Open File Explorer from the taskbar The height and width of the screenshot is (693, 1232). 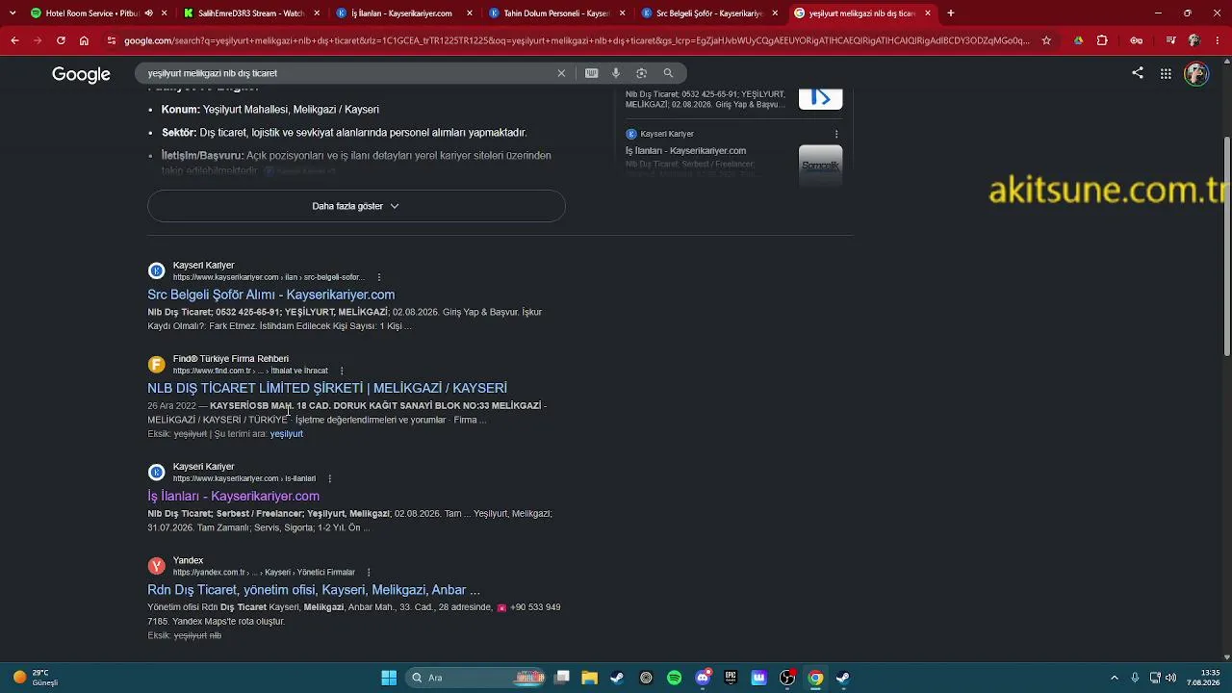589,678
